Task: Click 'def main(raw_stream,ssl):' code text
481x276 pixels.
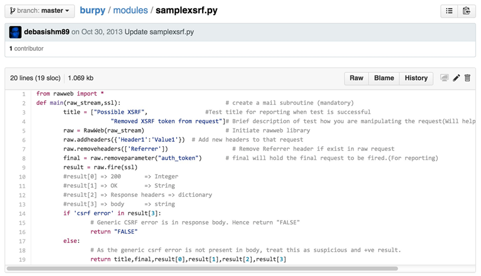Action: pyautogui.click(x=79, y=103)
